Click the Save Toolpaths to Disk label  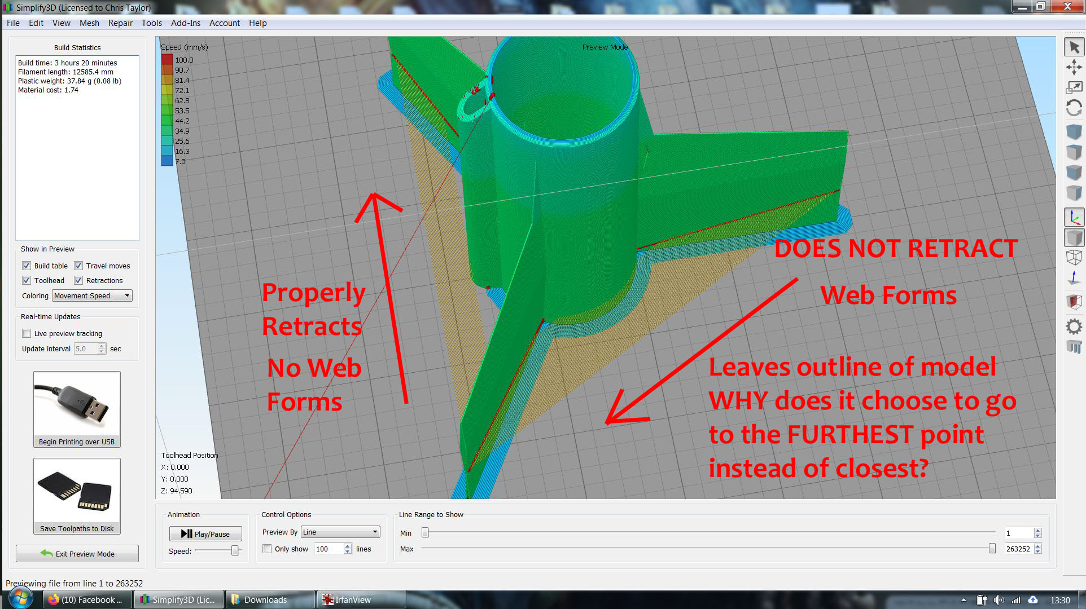tap(77, 529)
